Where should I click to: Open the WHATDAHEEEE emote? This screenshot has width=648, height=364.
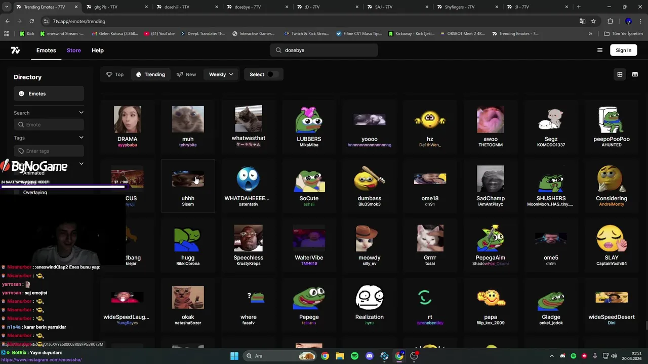(248, 186)
